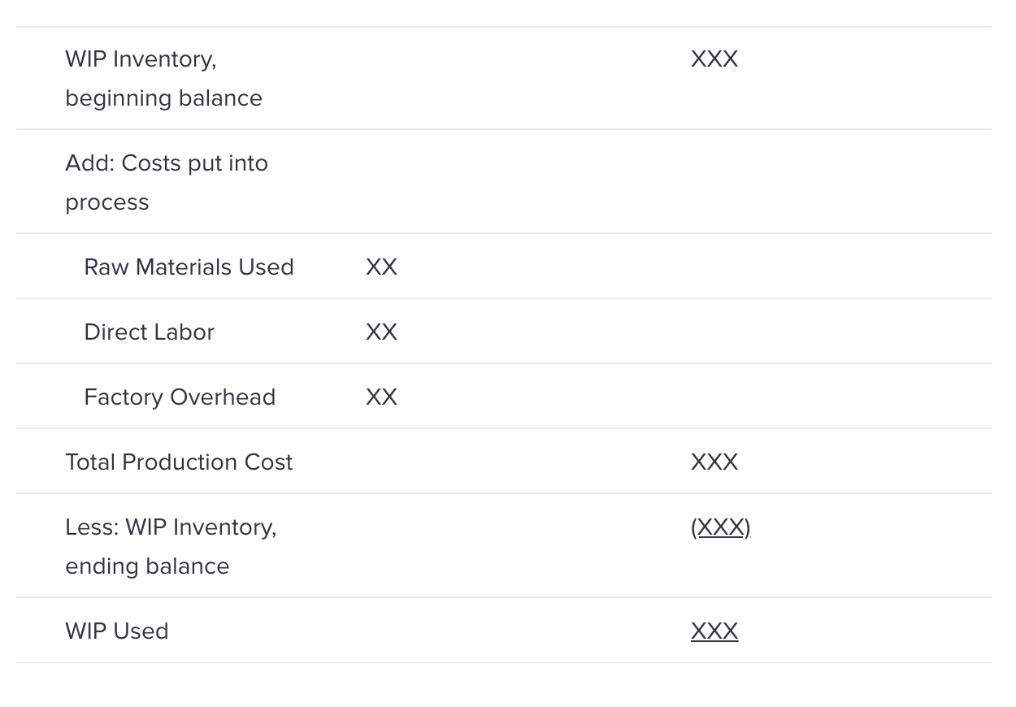Click the XX amount beside Factory Overhead
Viewport: 1016px width, 707px height.
pos(381,397)
